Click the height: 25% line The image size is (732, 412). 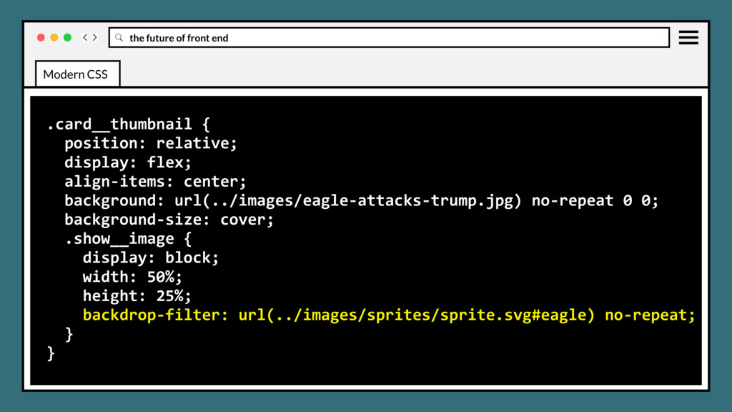(x=137, y=296)
